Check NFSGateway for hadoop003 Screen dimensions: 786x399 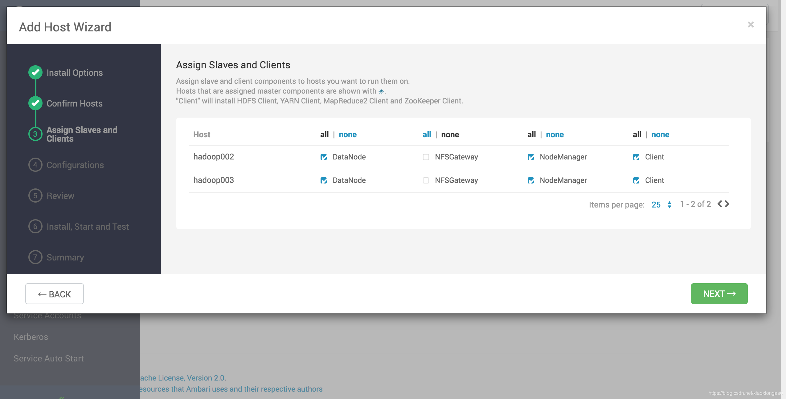[x=426, y=180]
